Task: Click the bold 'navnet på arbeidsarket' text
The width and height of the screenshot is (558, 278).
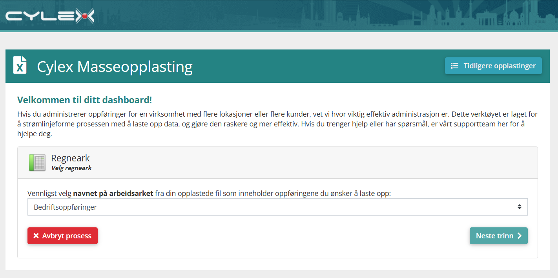Action: tap(113, 194)
